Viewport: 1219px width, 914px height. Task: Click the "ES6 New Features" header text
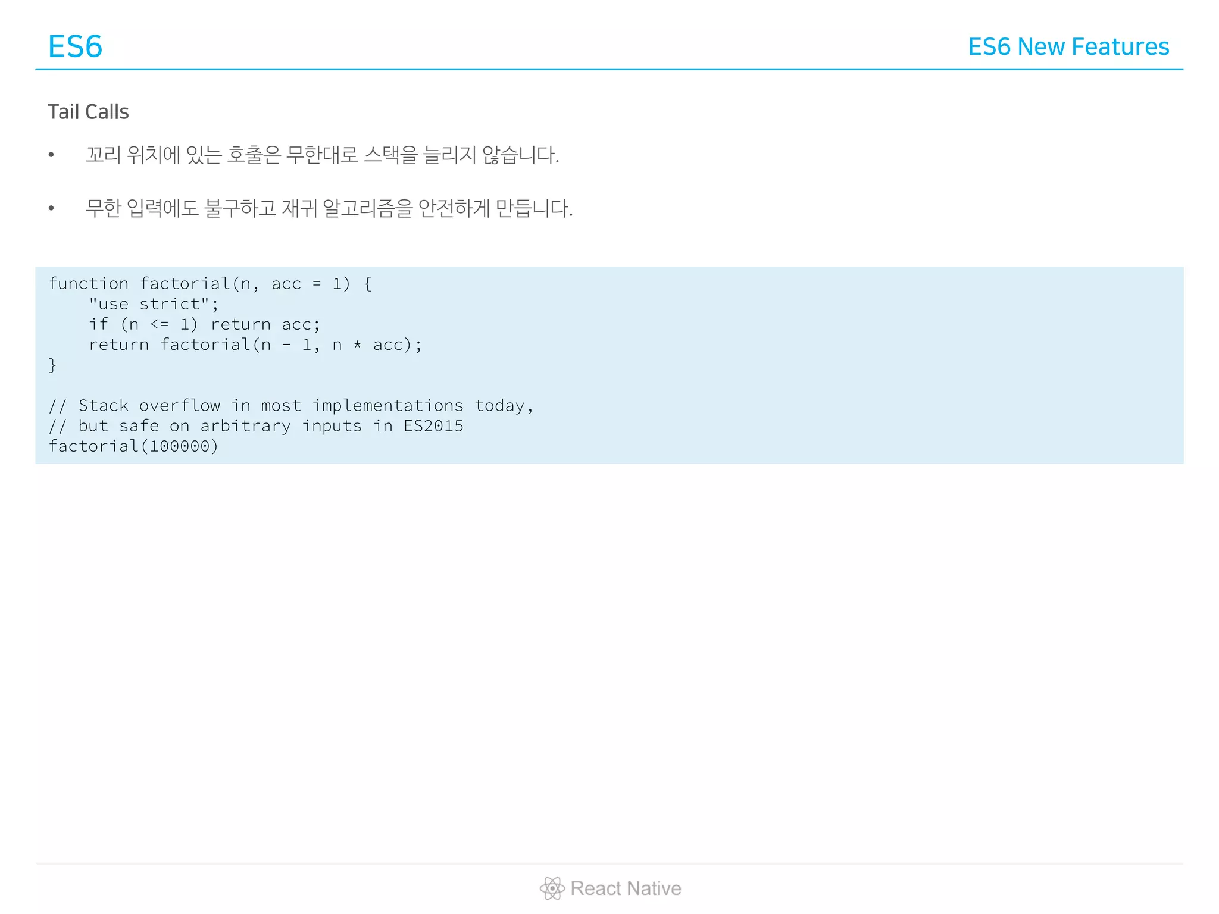(1068, 46)
